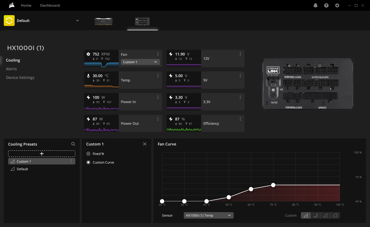The image size is (370, 227).
Task: Open the Efficiency tile three-dot menu
Action: point(240,119)
